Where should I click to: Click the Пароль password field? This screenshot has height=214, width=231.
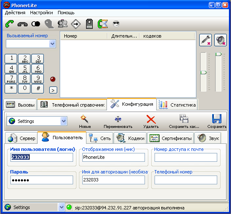pos(42,180)
